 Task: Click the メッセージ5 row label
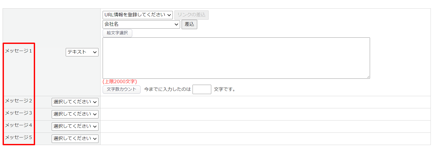18,137
